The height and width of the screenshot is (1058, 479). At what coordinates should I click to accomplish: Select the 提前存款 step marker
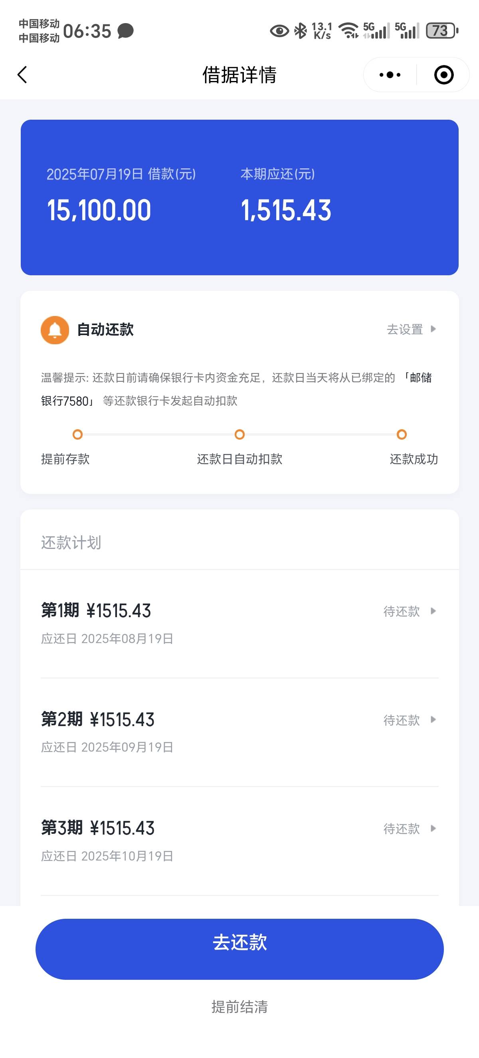(x=78, y=434)
